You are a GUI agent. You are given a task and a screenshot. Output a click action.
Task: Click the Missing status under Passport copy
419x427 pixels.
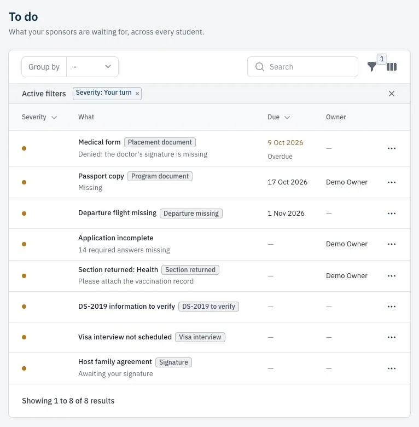pyautogui.click(x=90, y=188)
